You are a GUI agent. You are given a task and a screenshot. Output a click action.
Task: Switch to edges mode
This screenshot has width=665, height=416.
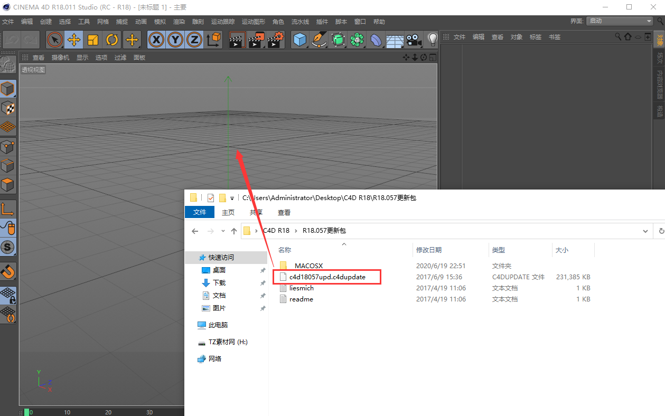point(8,166)
